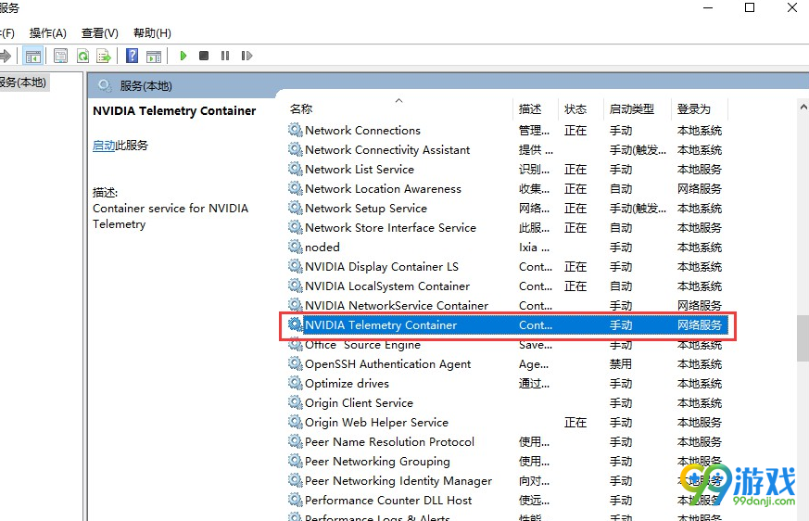Click the 启动 link to start service

[x=104, y=146]
